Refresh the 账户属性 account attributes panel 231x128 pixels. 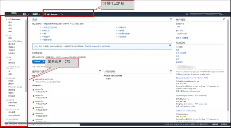click(x=224, y=19)
